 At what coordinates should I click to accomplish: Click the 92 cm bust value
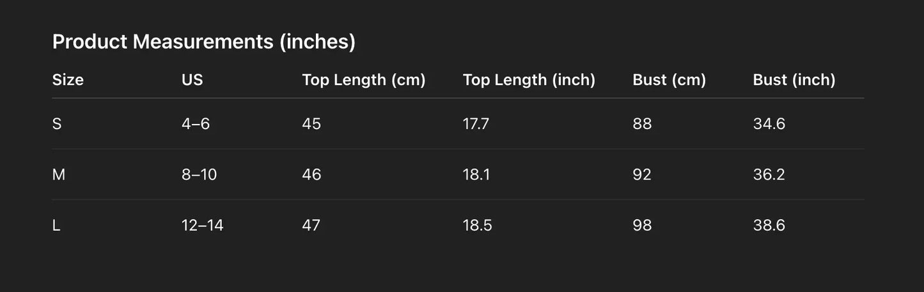click(642, 174)
